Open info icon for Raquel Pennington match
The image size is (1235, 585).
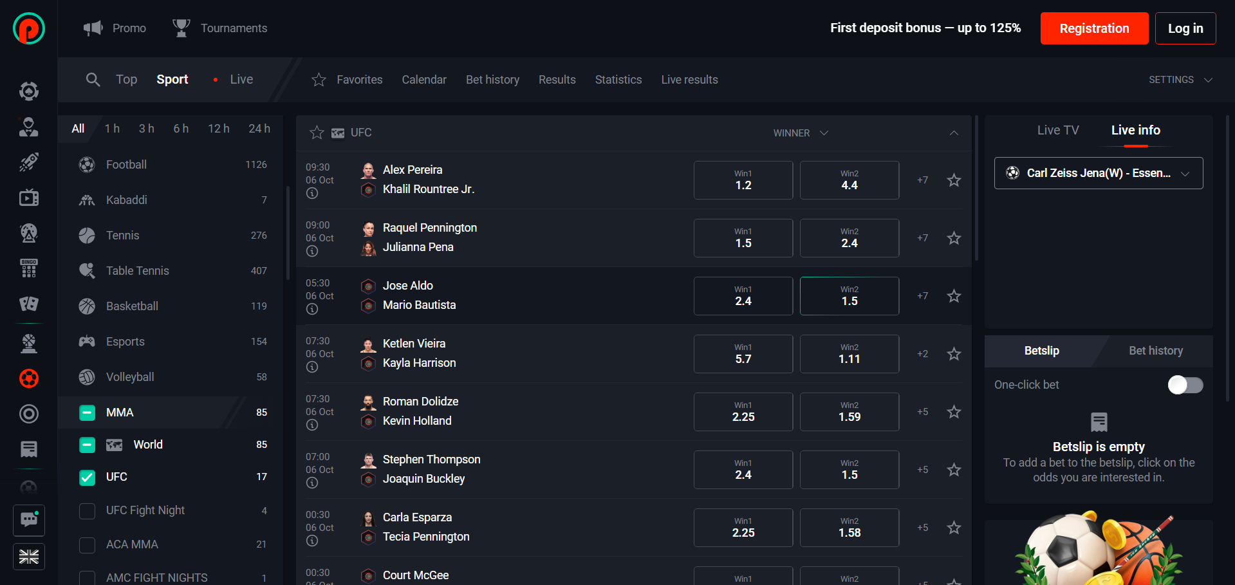coord(312,251)
